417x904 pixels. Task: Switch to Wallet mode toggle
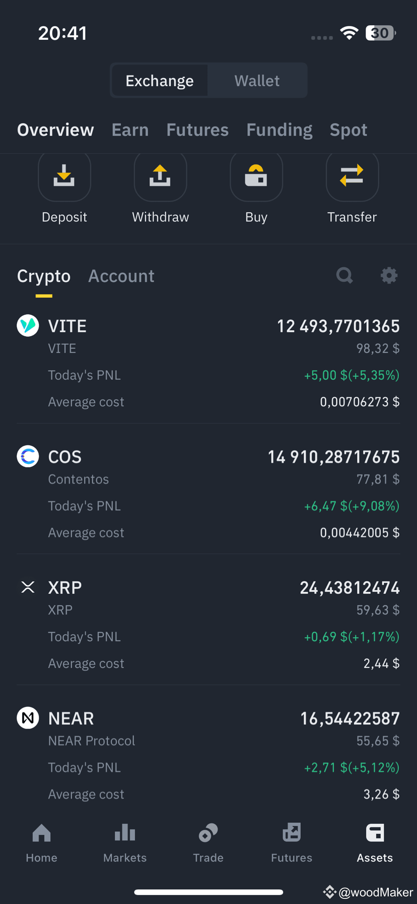click(257, 81)
